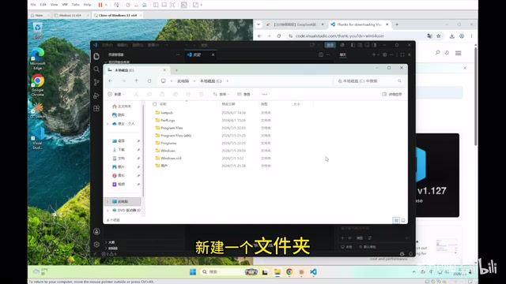Click the Delete trash icon in Explorer toolbar
506x284 pixels.
pos(201,95)
